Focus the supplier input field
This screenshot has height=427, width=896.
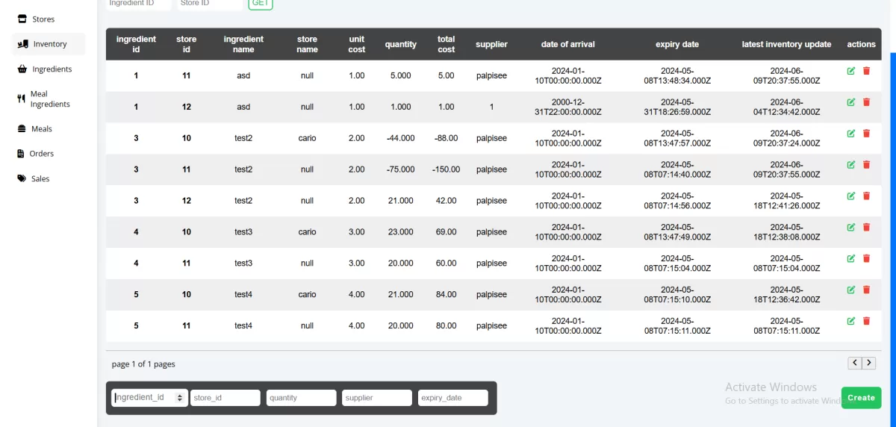[377, 398]
